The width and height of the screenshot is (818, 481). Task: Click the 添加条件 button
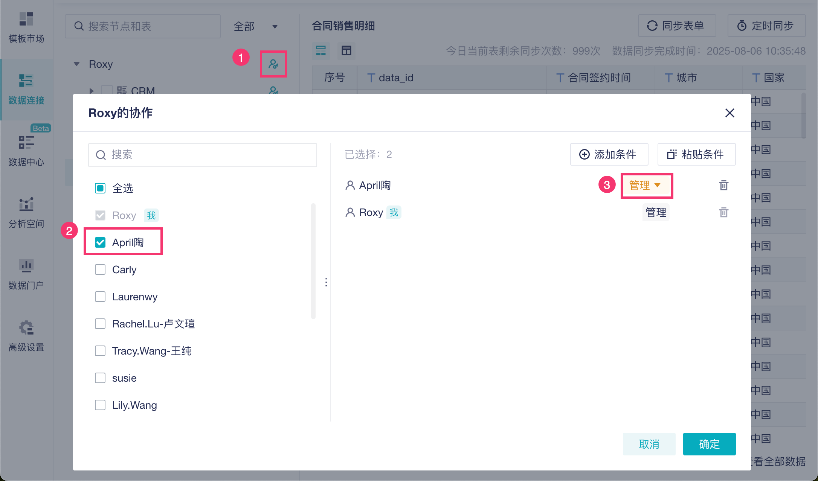point(609,154)
